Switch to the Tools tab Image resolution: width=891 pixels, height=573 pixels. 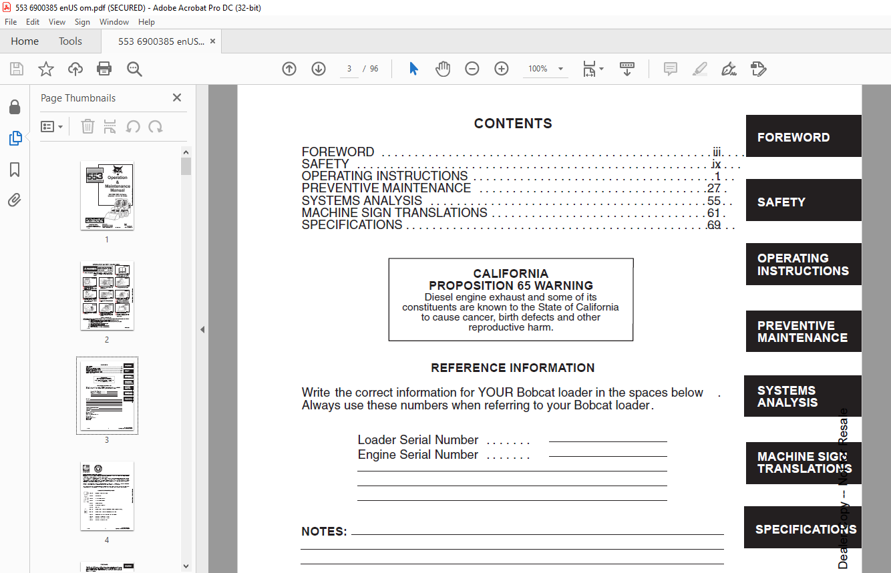pyautogui.click(x=70, y=41)
